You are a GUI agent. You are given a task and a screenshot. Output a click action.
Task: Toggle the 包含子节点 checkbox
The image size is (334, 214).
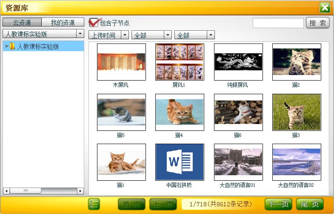pyautogui.click(x=93, y=23)
